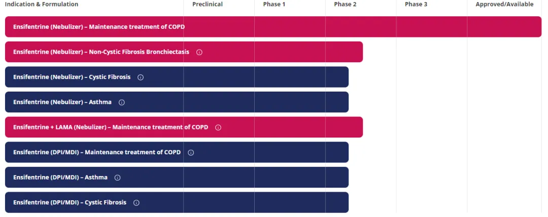Click info icon next to DPI/MDI Cystic Fibrosis
This screenshot has height=217, width=548.
click(136, 203)
